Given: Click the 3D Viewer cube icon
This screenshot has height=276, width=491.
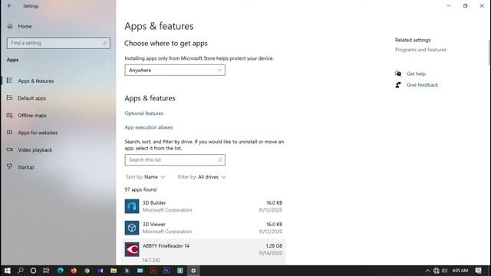Looking at the screenshot, I should pyautogui.click(x=132, y=228).
